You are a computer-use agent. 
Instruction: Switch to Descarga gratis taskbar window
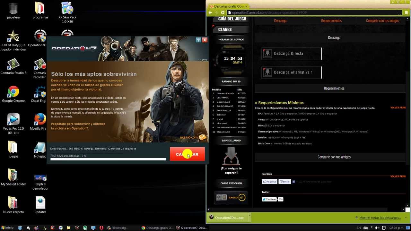(157, 228)
